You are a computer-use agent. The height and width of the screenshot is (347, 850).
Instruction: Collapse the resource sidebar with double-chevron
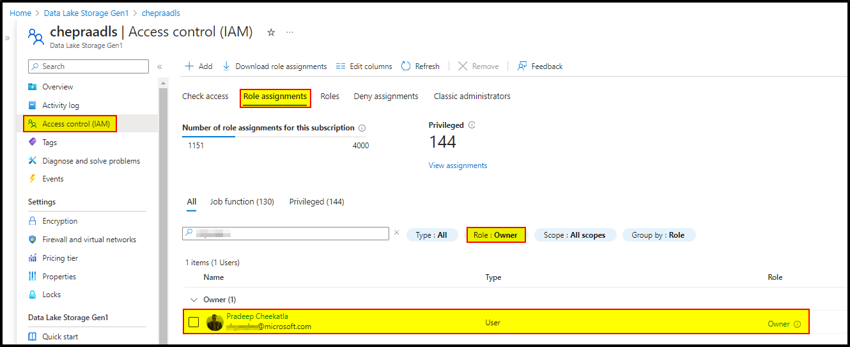point(160,66)
